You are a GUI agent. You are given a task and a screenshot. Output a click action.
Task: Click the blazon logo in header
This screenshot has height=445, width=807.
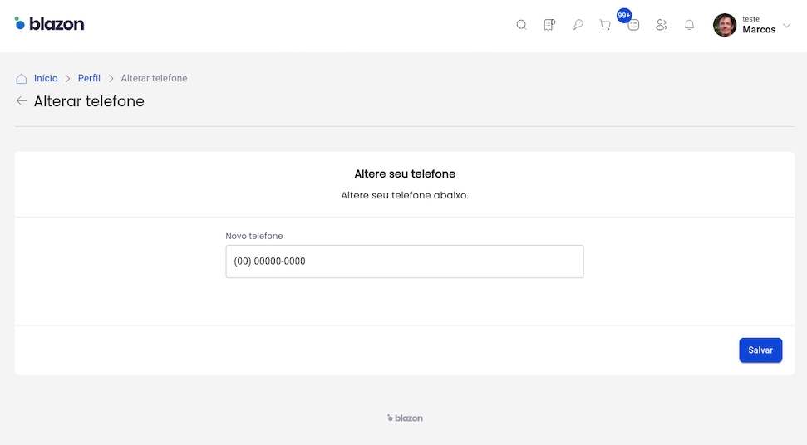click(x=50, y=24)
